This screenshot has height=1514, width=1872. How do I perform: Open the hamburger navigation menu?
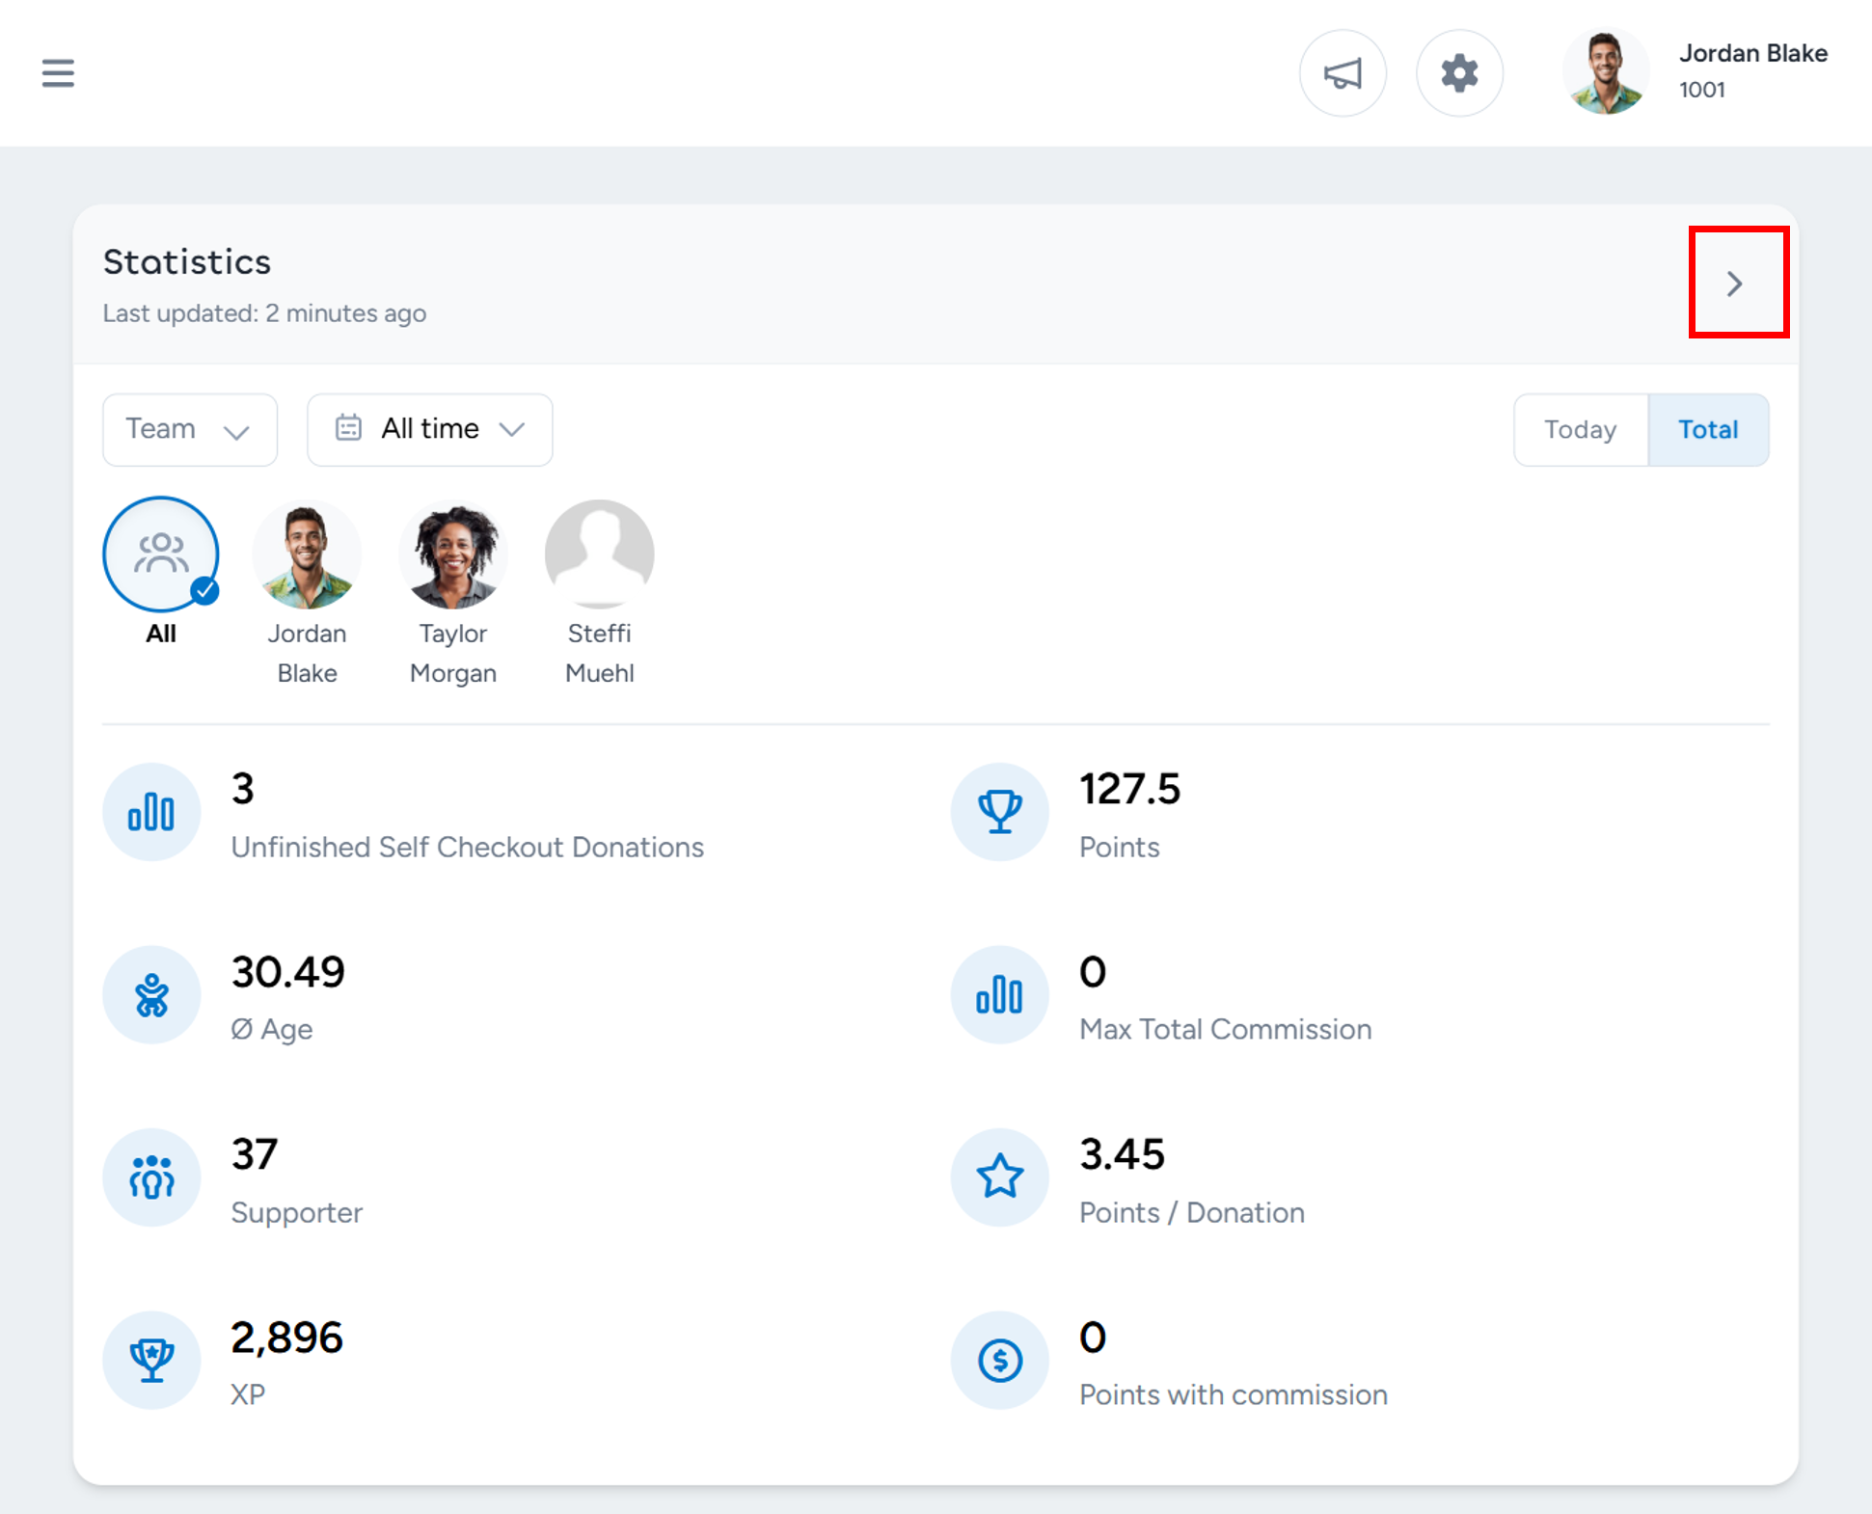pyautogui.click(x=58, y=73)
